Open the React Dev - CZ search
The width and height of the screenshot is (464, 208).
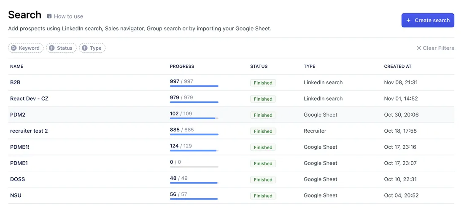29,99
